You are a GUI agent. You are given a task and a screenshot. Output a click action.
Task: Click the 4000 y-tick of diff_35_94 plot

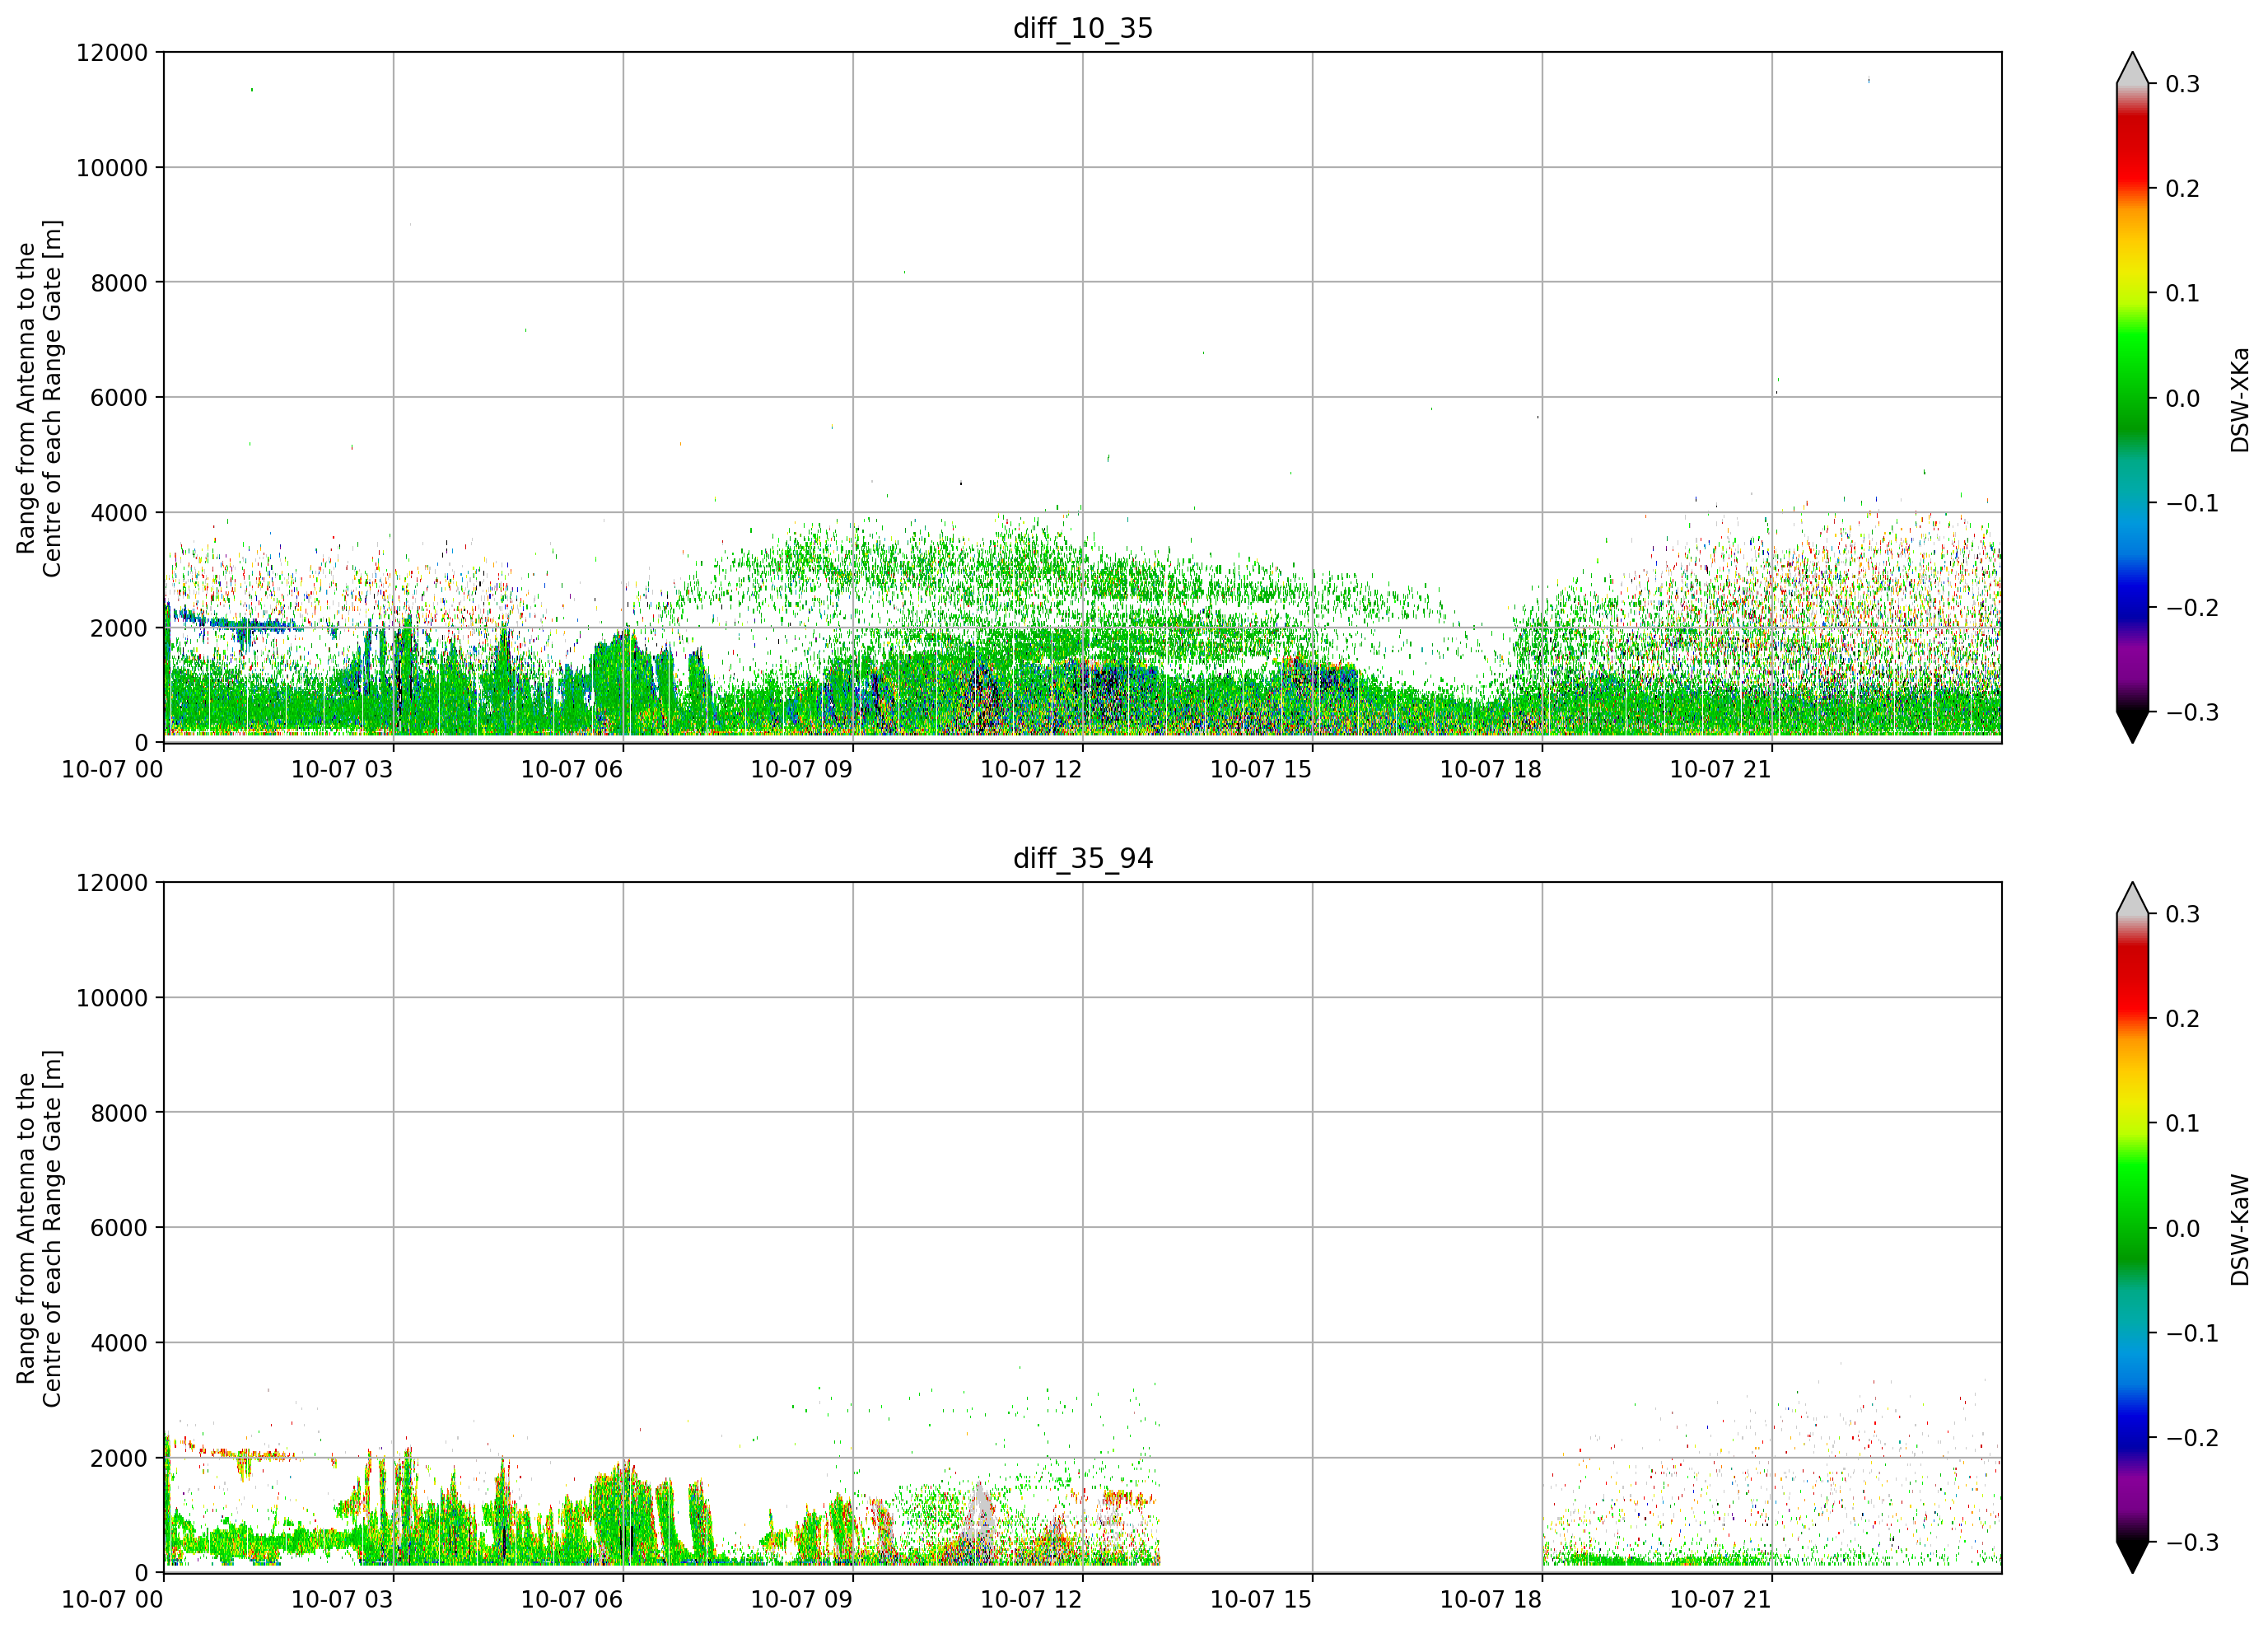[118, 1342]
